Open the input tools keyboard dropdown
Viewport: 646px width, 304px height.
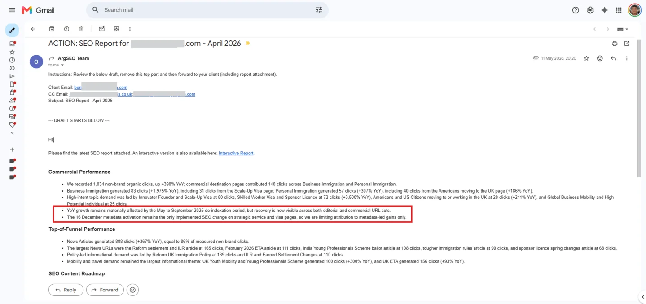pos(623,29)
